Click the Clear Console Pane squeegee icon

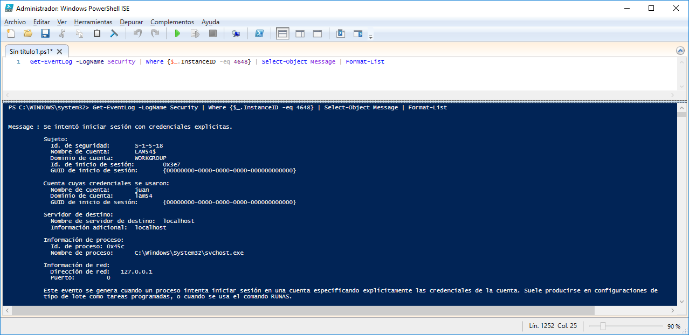114,33
